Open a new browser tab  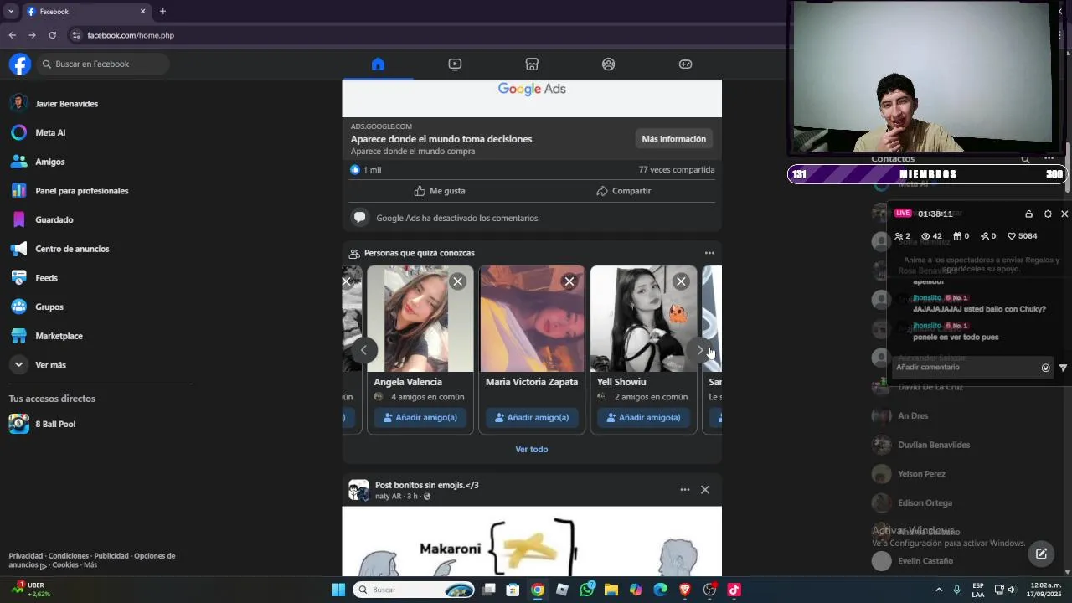[162, 12]
